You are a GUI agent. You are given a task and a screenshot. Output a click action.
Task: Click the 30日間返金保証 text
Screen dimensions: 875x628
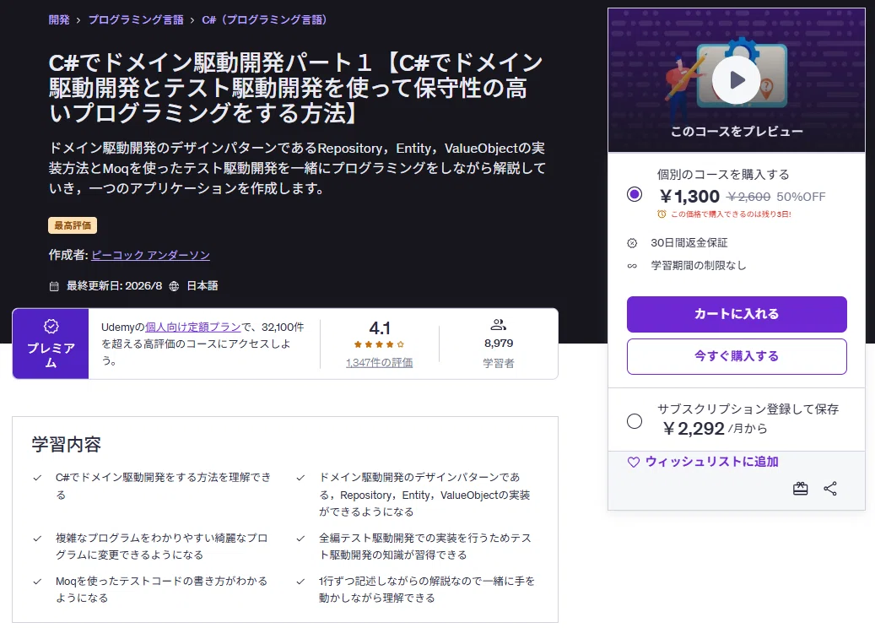click(x=689, y=243)
